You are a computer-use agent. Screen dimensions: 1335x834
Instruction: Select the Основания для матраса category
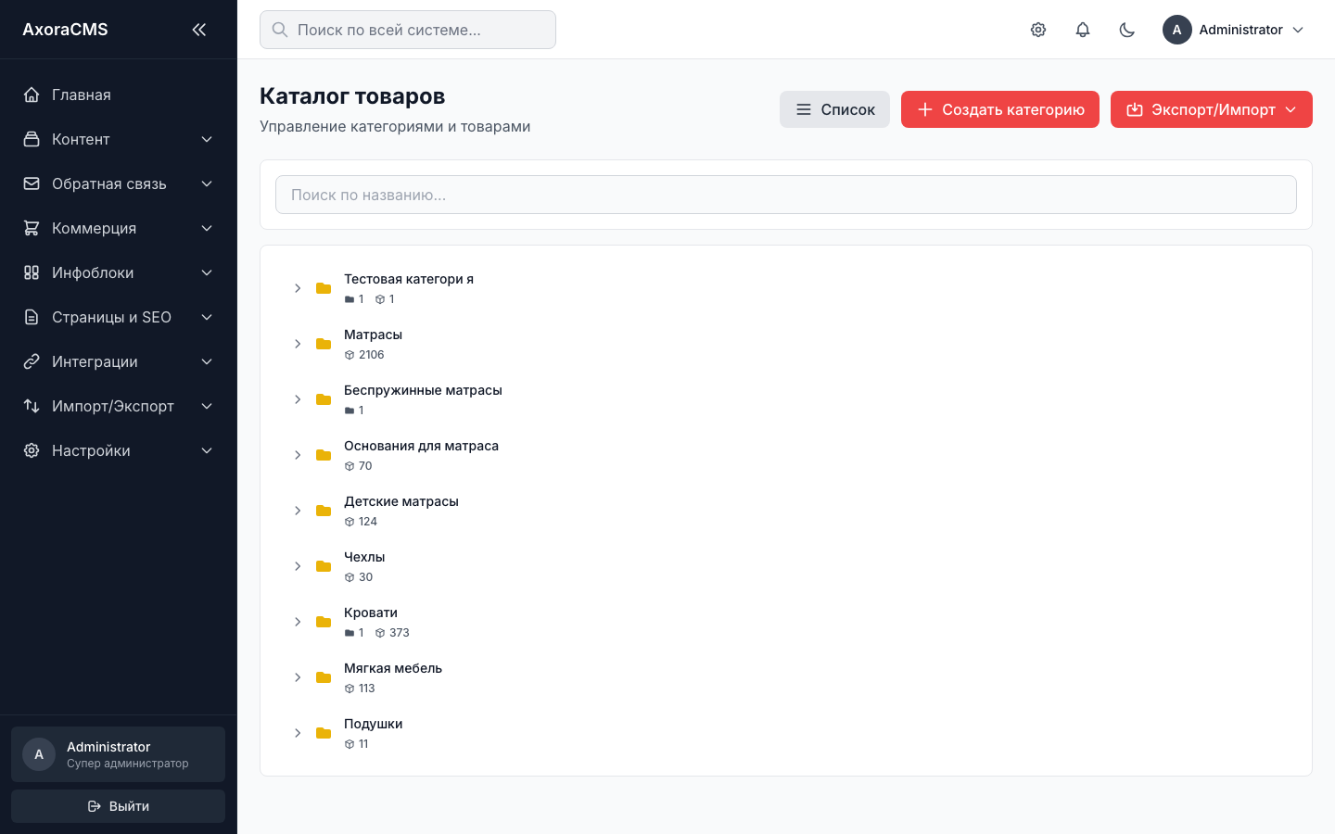coord(421,446)
